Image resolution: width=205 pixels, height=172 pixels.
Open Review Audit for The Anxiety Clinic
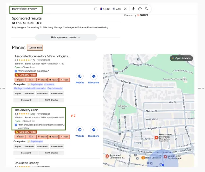(57, 147)
